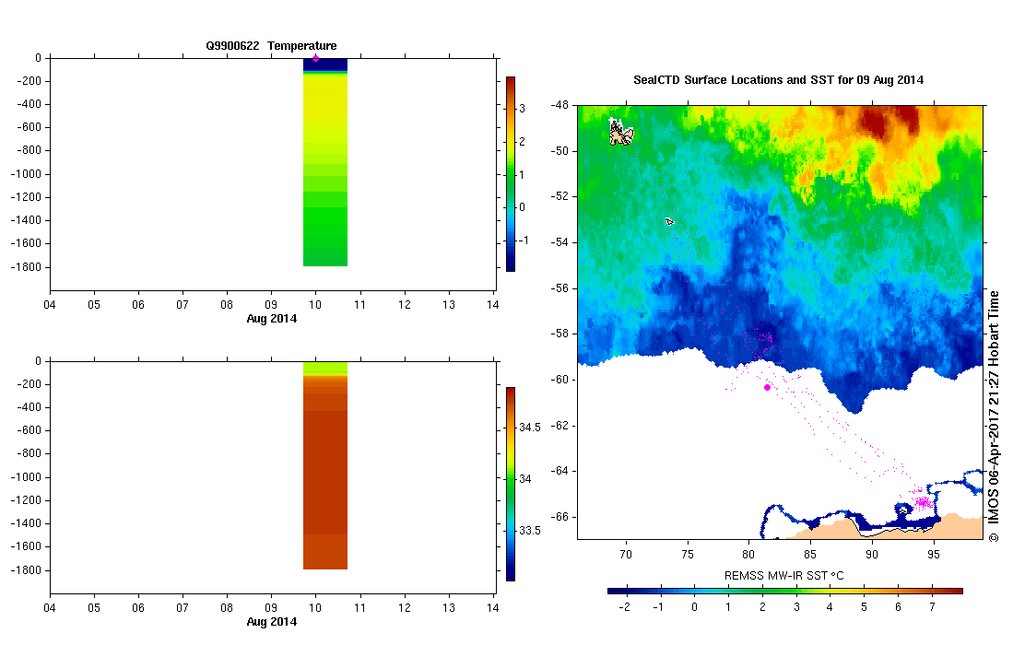Click the salinity profile colored column

pos(325,465)
